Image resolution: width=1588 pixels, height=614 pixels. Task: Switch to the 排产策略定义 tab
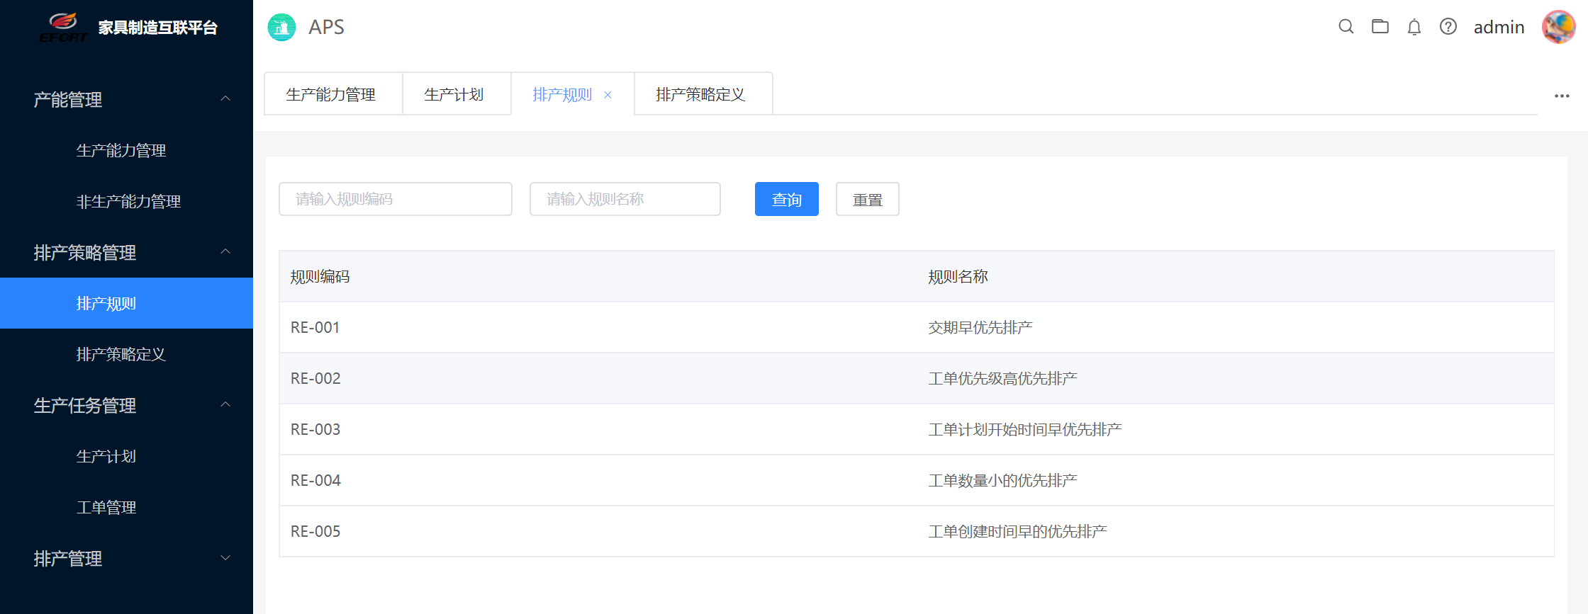pos(700,94)
